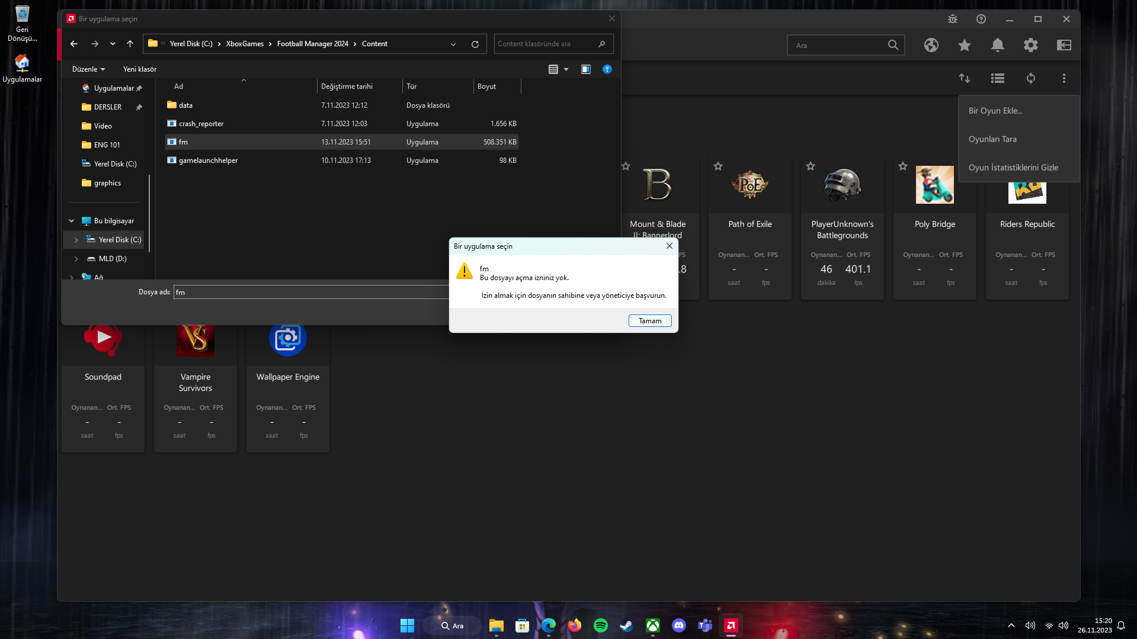Click the Windows Start button

click(x=408, y=625)
